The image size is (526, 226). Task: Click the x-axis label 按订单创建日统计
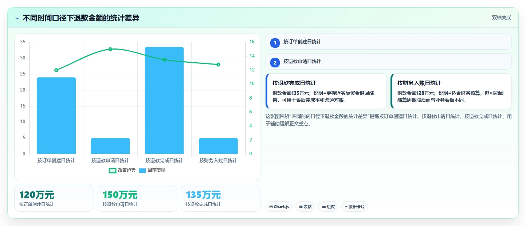tap(56, 160)
